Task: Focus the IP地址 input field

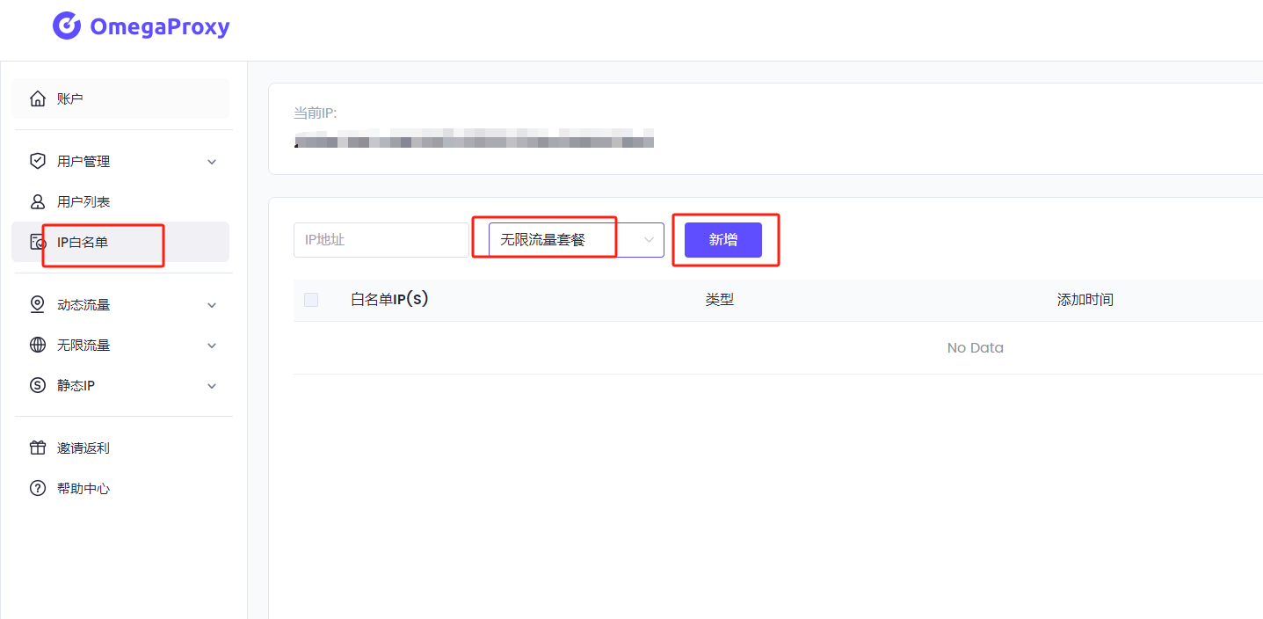Action: coord(381,240)
